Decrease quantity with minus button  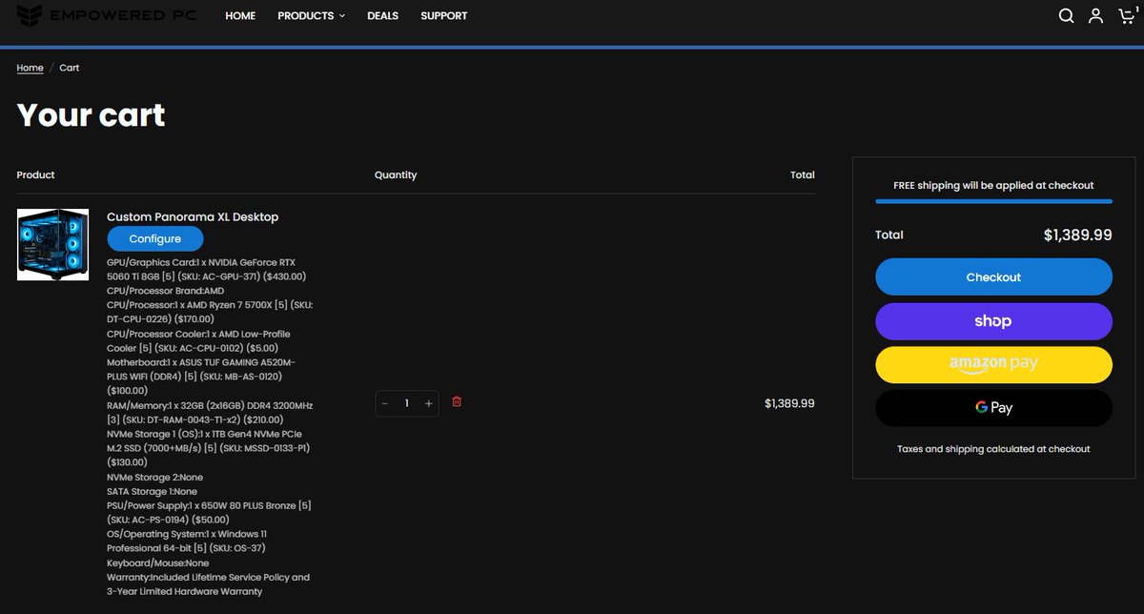pos(385,403)
